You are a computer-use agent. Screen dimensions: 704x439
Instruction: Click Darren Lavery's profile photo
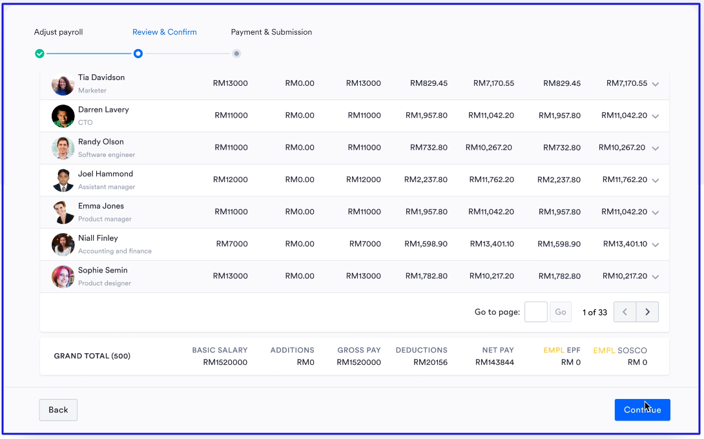click(63, 116)
